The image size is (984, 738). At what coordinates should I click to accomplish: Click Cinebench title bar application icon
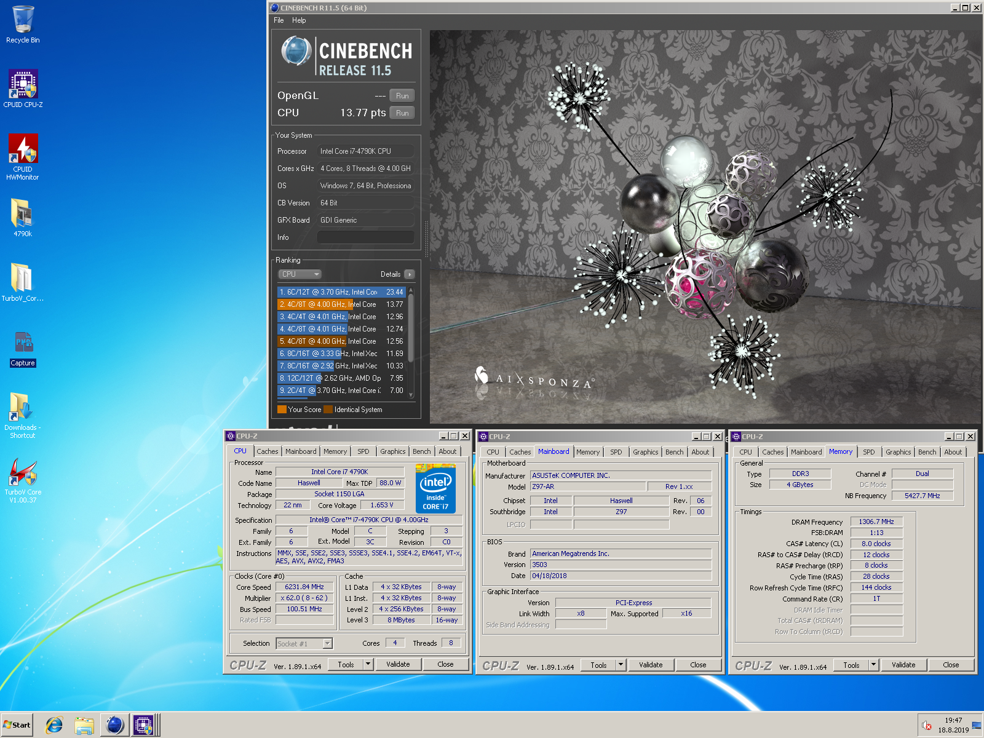tap(275, 8)
